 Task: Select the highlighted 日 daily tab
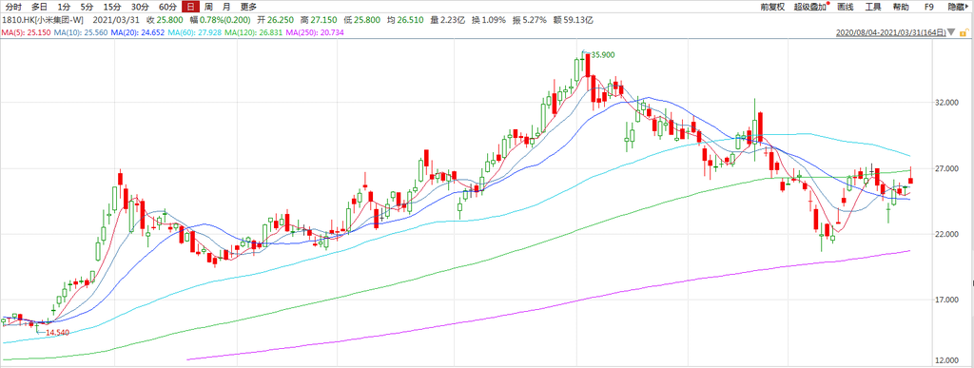point(190,8)
